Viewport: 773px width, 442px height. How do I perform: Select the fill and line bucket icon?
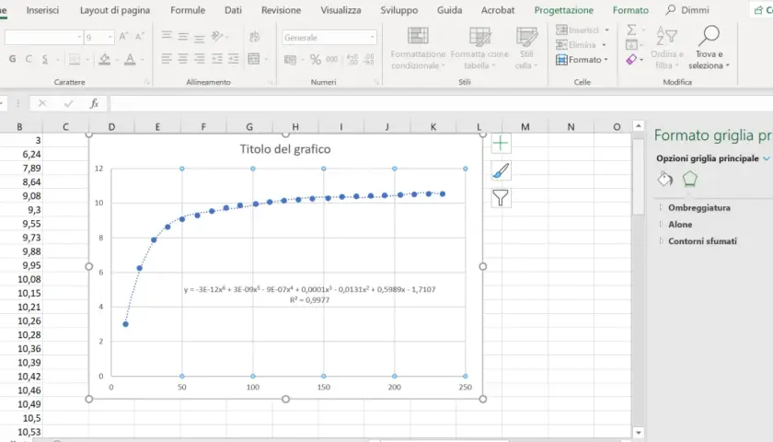click(x=665, y=179)
